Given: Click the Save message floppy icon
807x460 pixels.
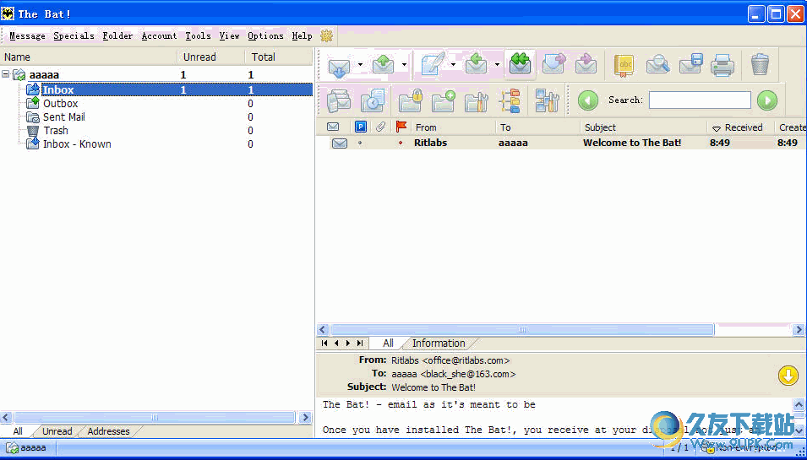Looking at the screenshot, I should (x=690, y=65).
